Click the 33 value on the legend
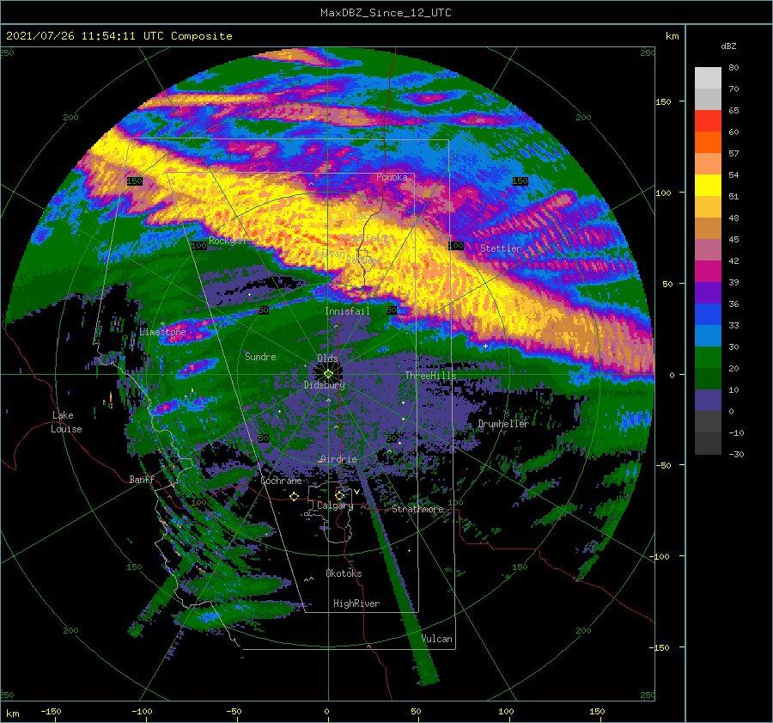Image resolution: width=773 pixels, height=723 pixels. point(733,325)
